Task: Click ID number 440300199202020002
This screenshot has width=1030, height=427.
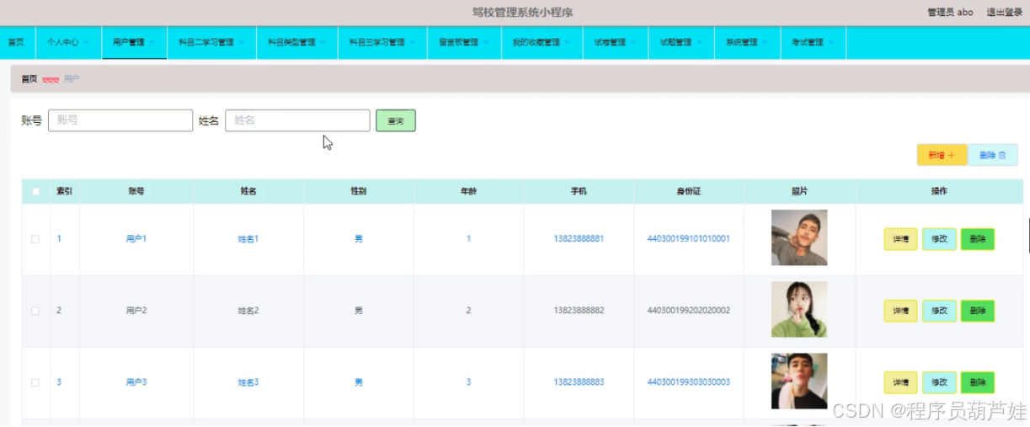Action: coord(688,311)
